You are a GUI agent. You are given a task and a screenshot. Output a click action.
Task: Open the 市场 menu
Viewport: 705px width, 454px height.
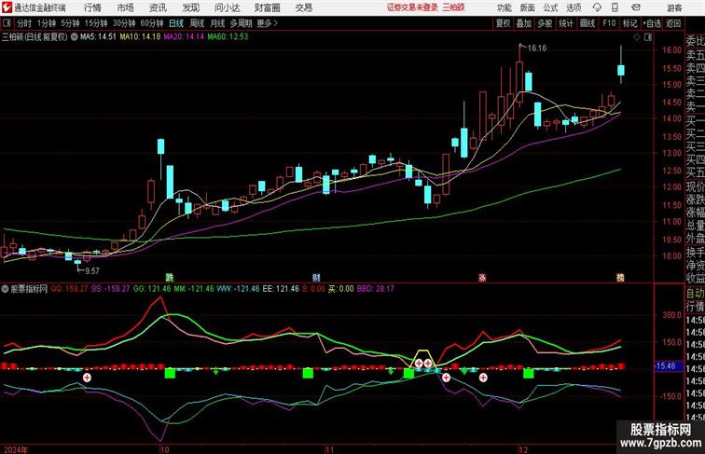pyautogui.click(x=126, y=7)
